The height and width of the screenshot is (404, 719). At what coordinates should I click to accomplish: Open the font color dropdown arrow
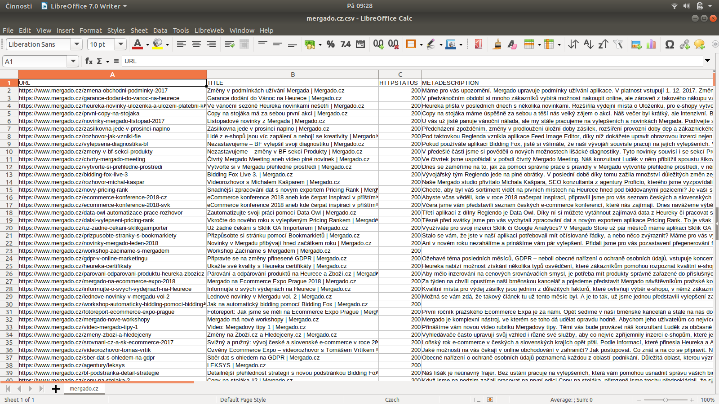tap(147, 44)
